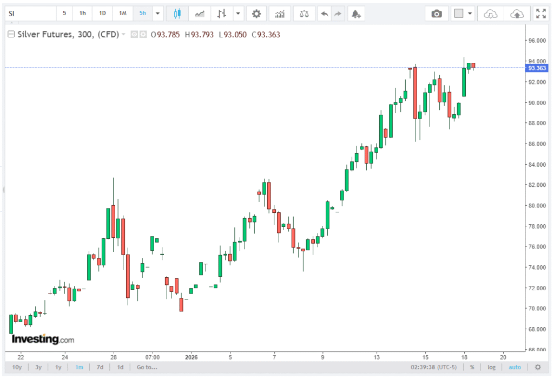Viewport: 554px width, 378px height.
Task: Open chart properties gear in top toolbar
Action: tap(256, 14)
